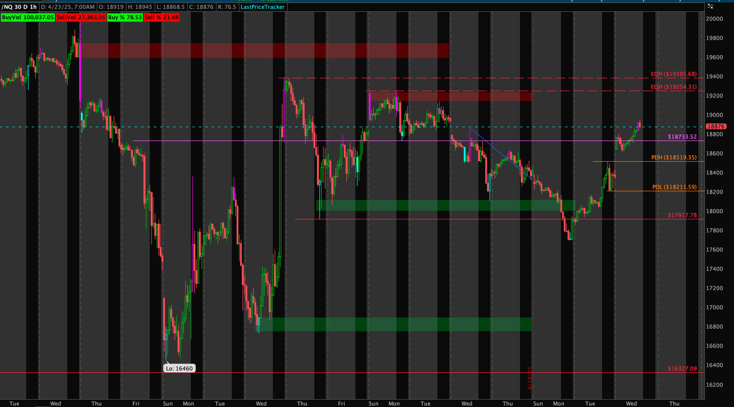This screenshot has height=407, width=734.
Task: Click the 20000 price axis label
Action: [x=714, y=19]
